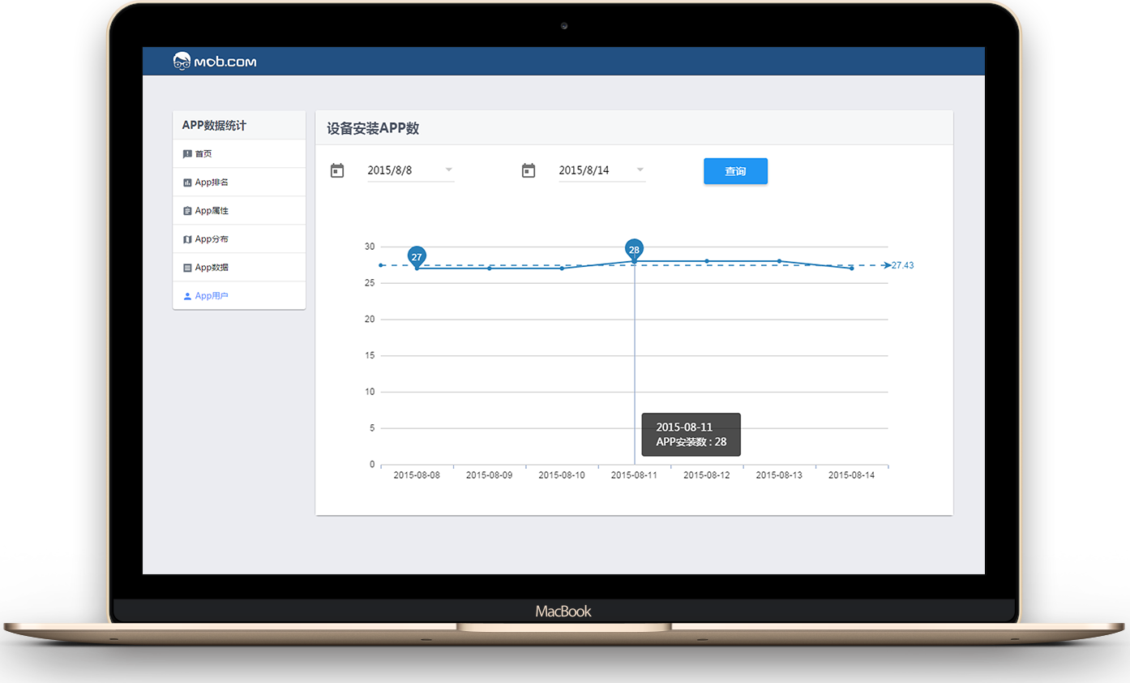1130x683 pixels.
Task: Click the App分布 map icon
Action: (x=187, y=239)
